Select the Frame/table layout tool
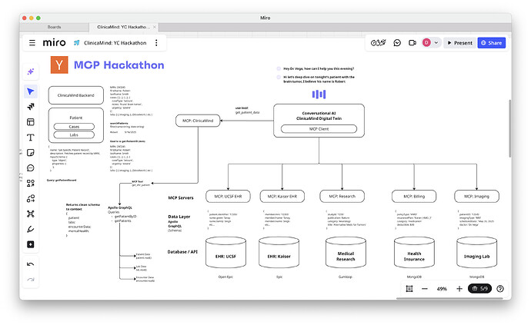531x325 pixels. tap(31, 122)
